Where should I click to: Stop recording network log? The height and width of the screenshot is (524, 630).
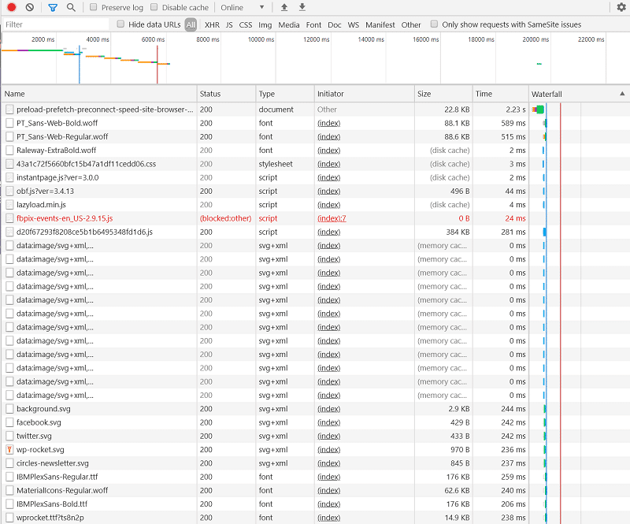point(12,7)
